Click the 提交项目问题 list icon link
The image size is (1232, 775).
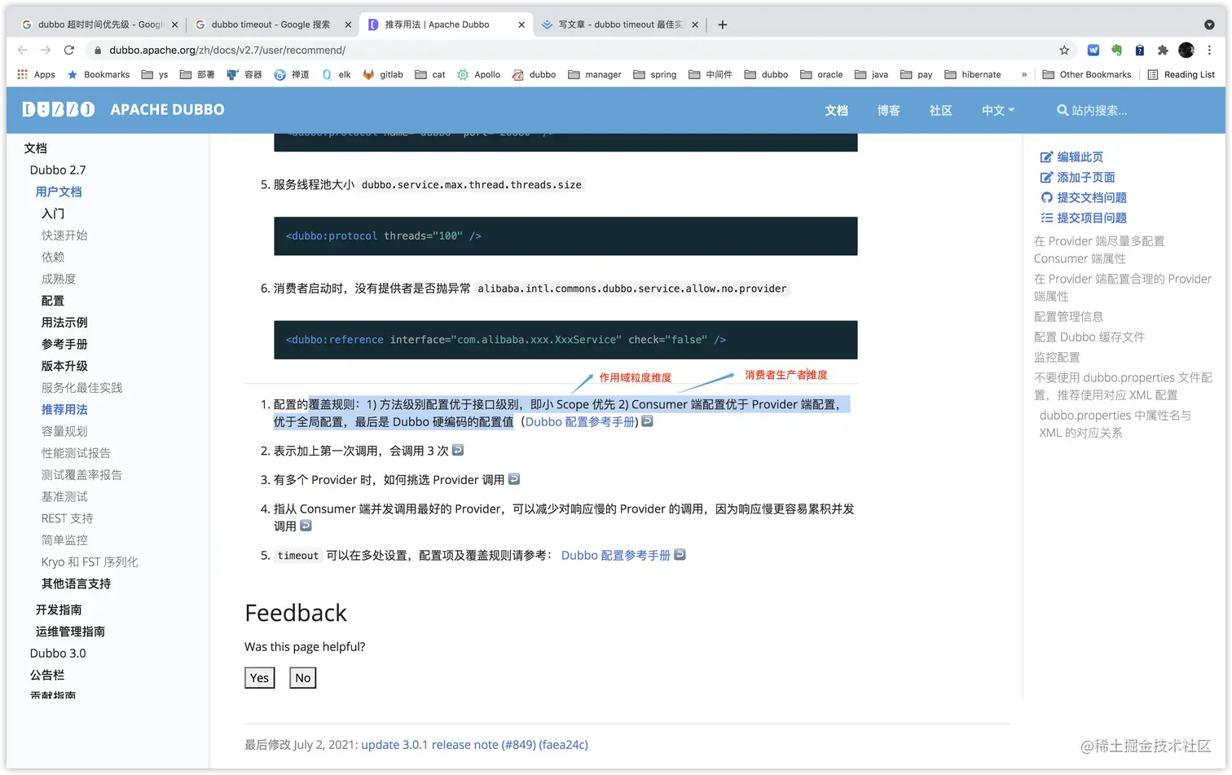click(1084, 218)
